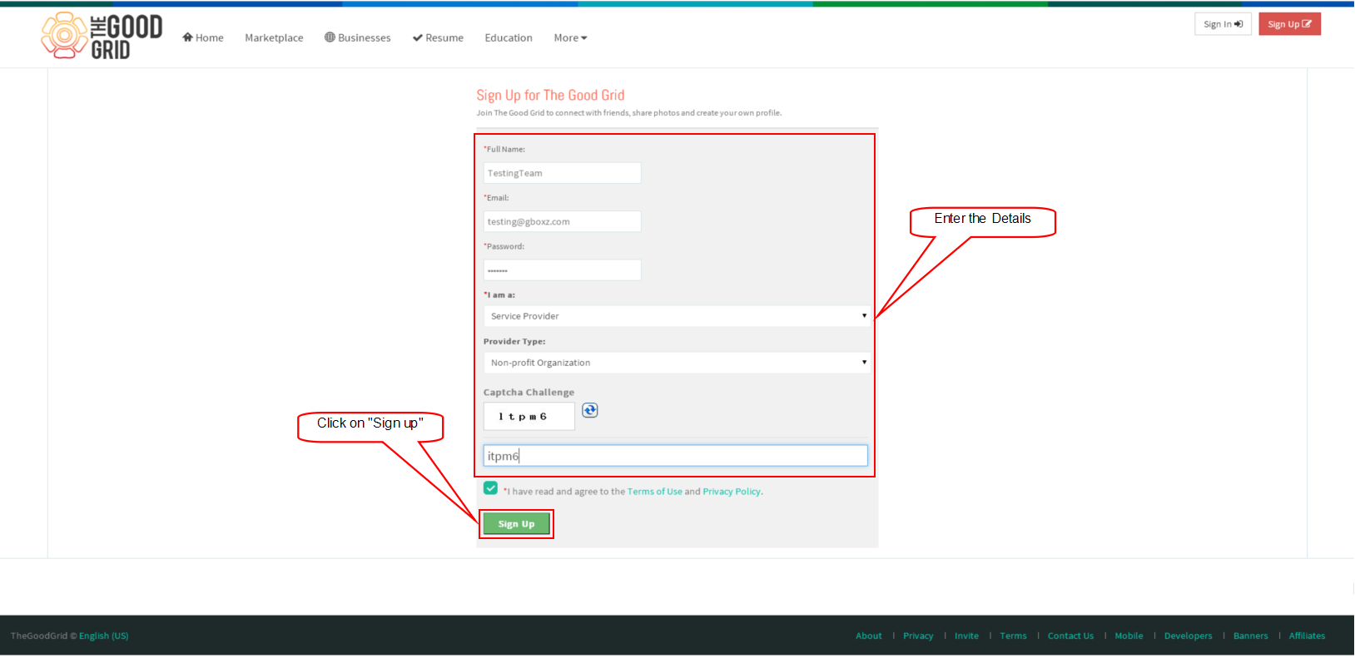Click The Good Grid logo

pyautogui.click(x=102, y=36)
